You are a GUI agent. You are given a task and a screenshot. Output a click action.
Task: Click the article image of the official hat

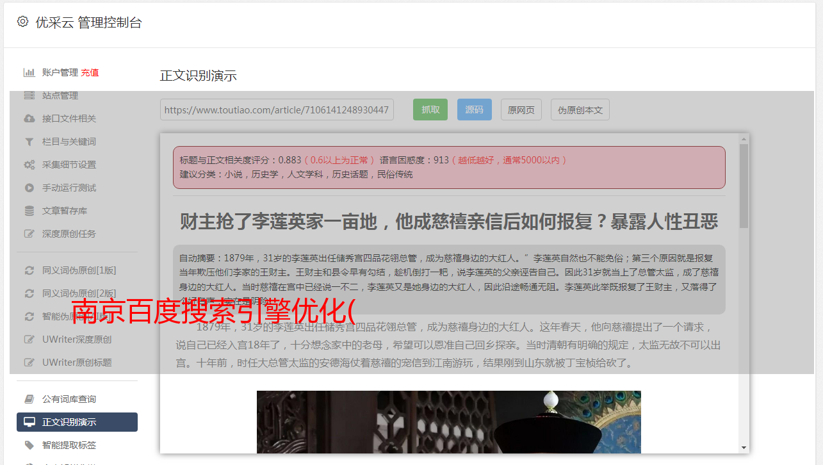449,421
